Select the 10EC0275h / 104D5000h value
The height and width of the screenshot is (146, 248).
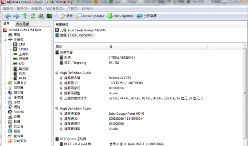(126, 83)
